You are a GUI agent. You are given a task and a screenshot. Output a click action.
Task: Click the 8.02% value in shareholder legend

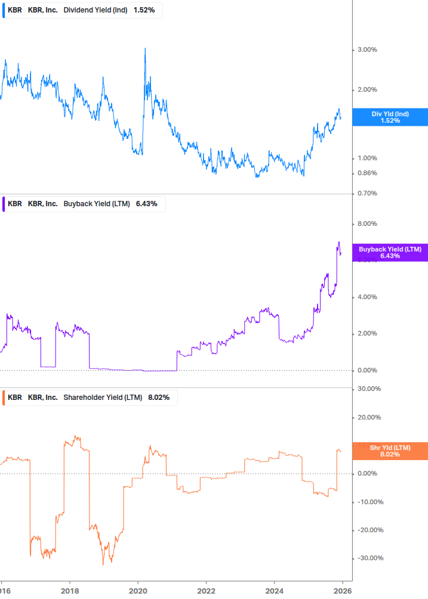pos(159,398)
